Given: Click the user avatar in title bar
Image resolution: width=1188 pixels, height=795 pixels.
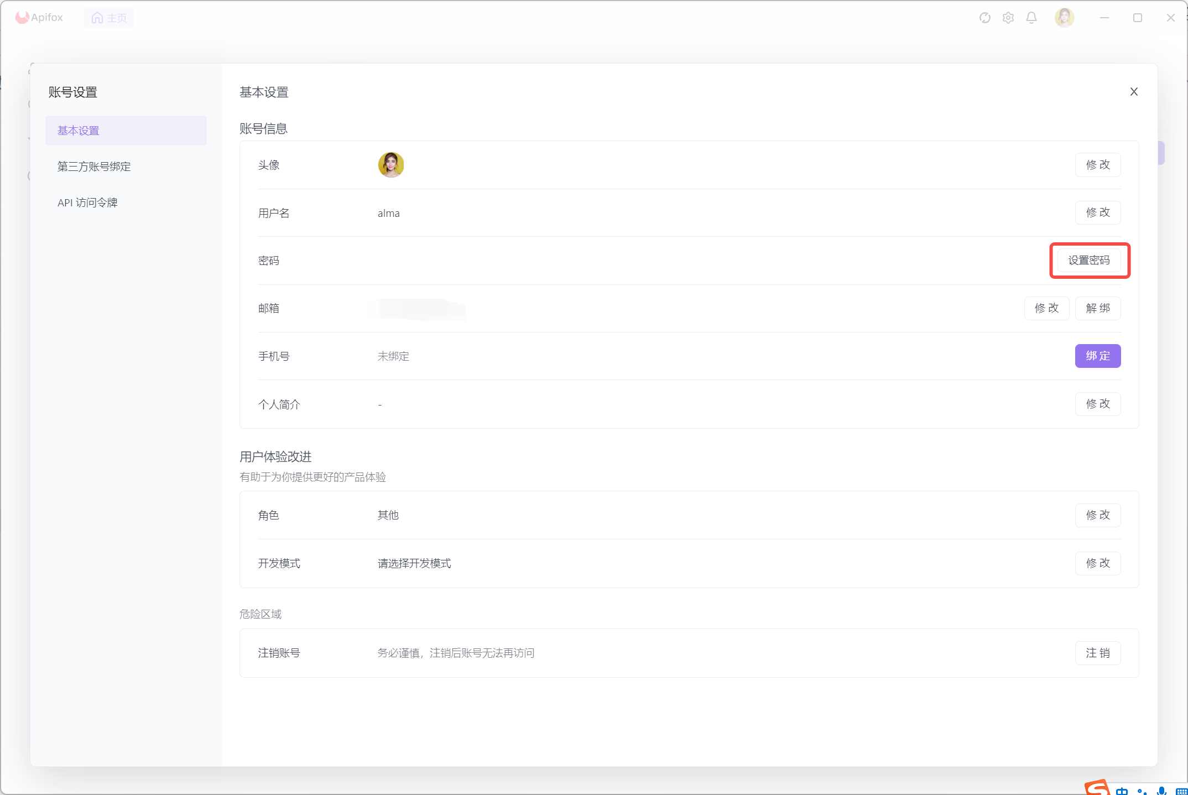Looking at the screenshot, I should 1064,18.
